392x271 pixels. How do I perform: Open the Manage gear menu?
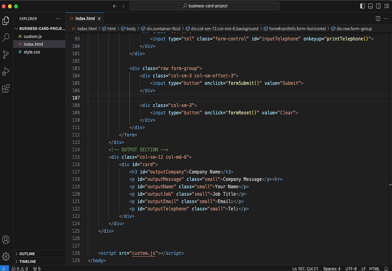click(x=6, y=256)
